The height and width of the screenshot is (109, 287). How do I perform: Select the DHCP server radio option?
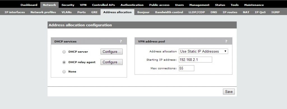point(64,52)
